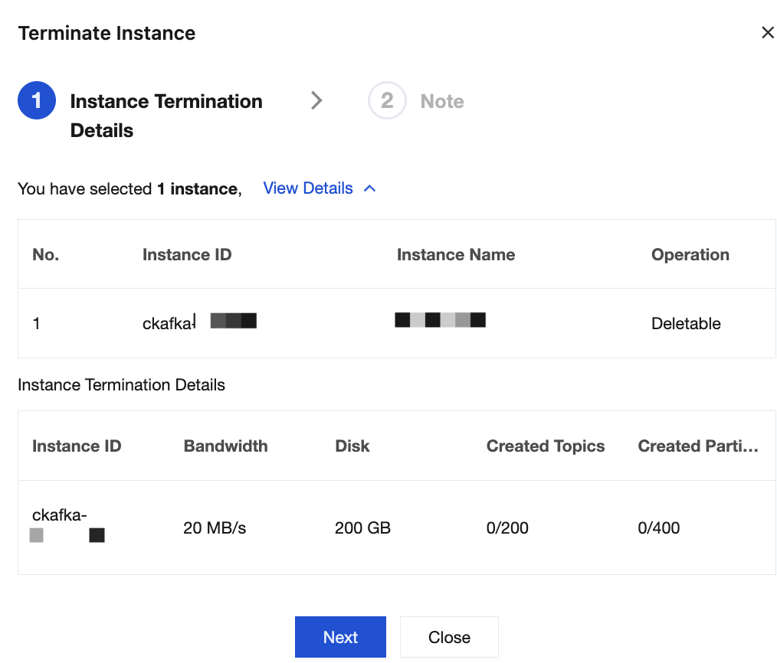Select the Note step label
The height and width of the screenshot is (663, 777).
[x=442, y=102]
